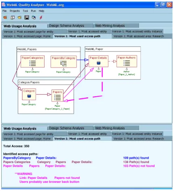This screenshot has height=191, width=174.
Task: Select the Paper Authors index unit
Action: pos(127,61)
